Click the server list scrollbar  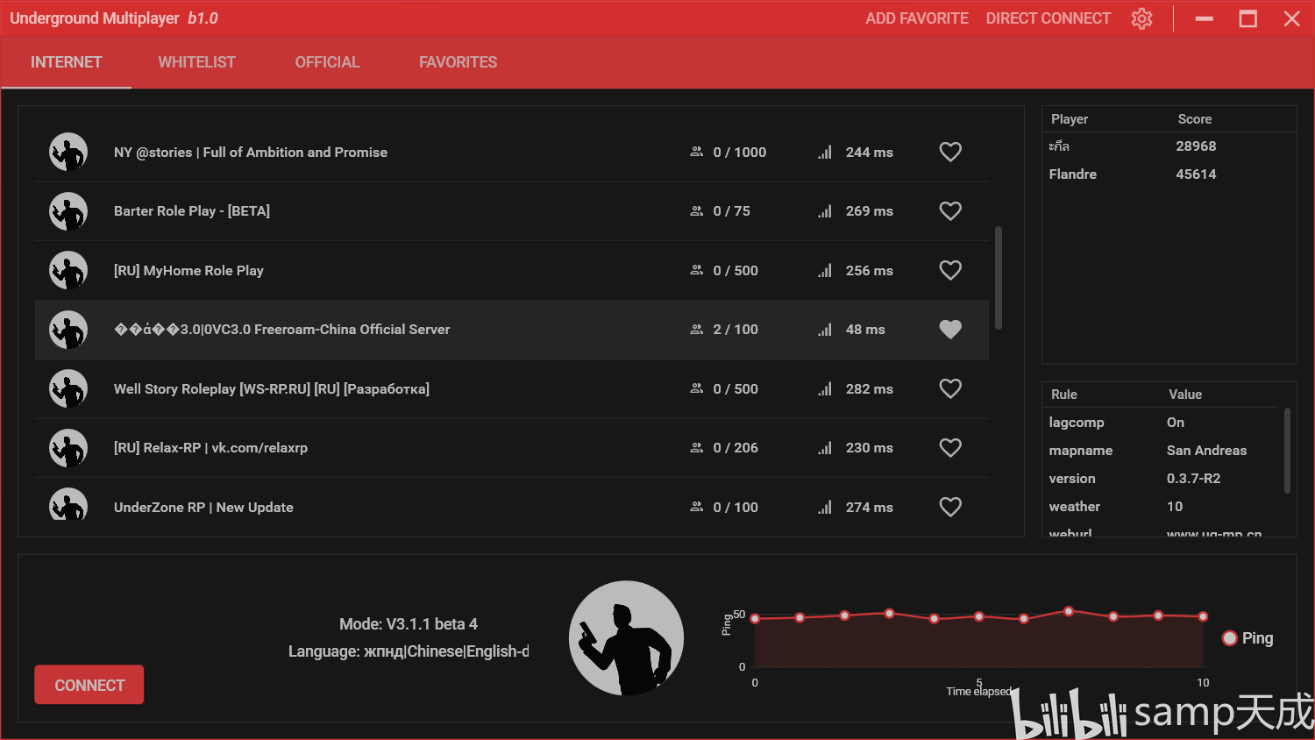(x=999, y=278)
